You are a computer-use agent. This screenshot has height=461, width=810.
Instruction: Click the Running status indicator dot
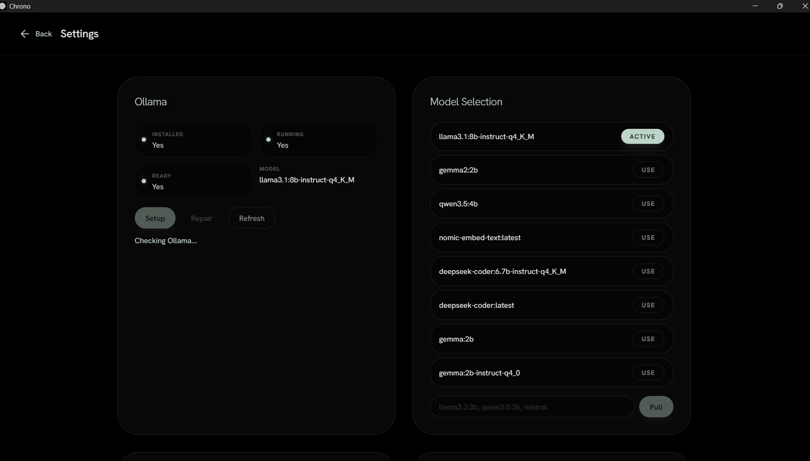[x=268, y=140]
